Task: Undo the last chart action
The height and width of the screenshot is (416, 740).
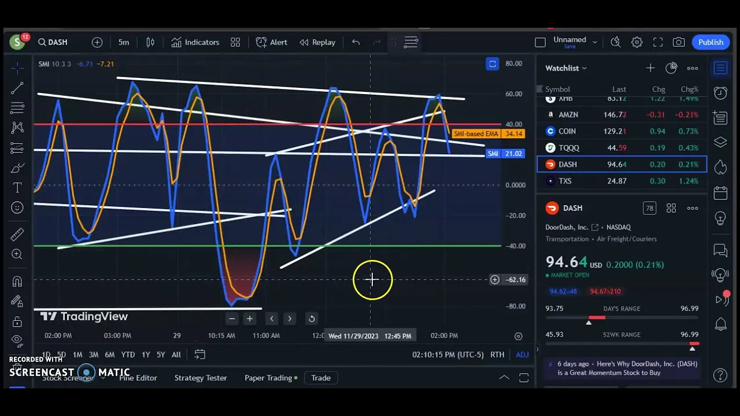Action: coord(356,42)
